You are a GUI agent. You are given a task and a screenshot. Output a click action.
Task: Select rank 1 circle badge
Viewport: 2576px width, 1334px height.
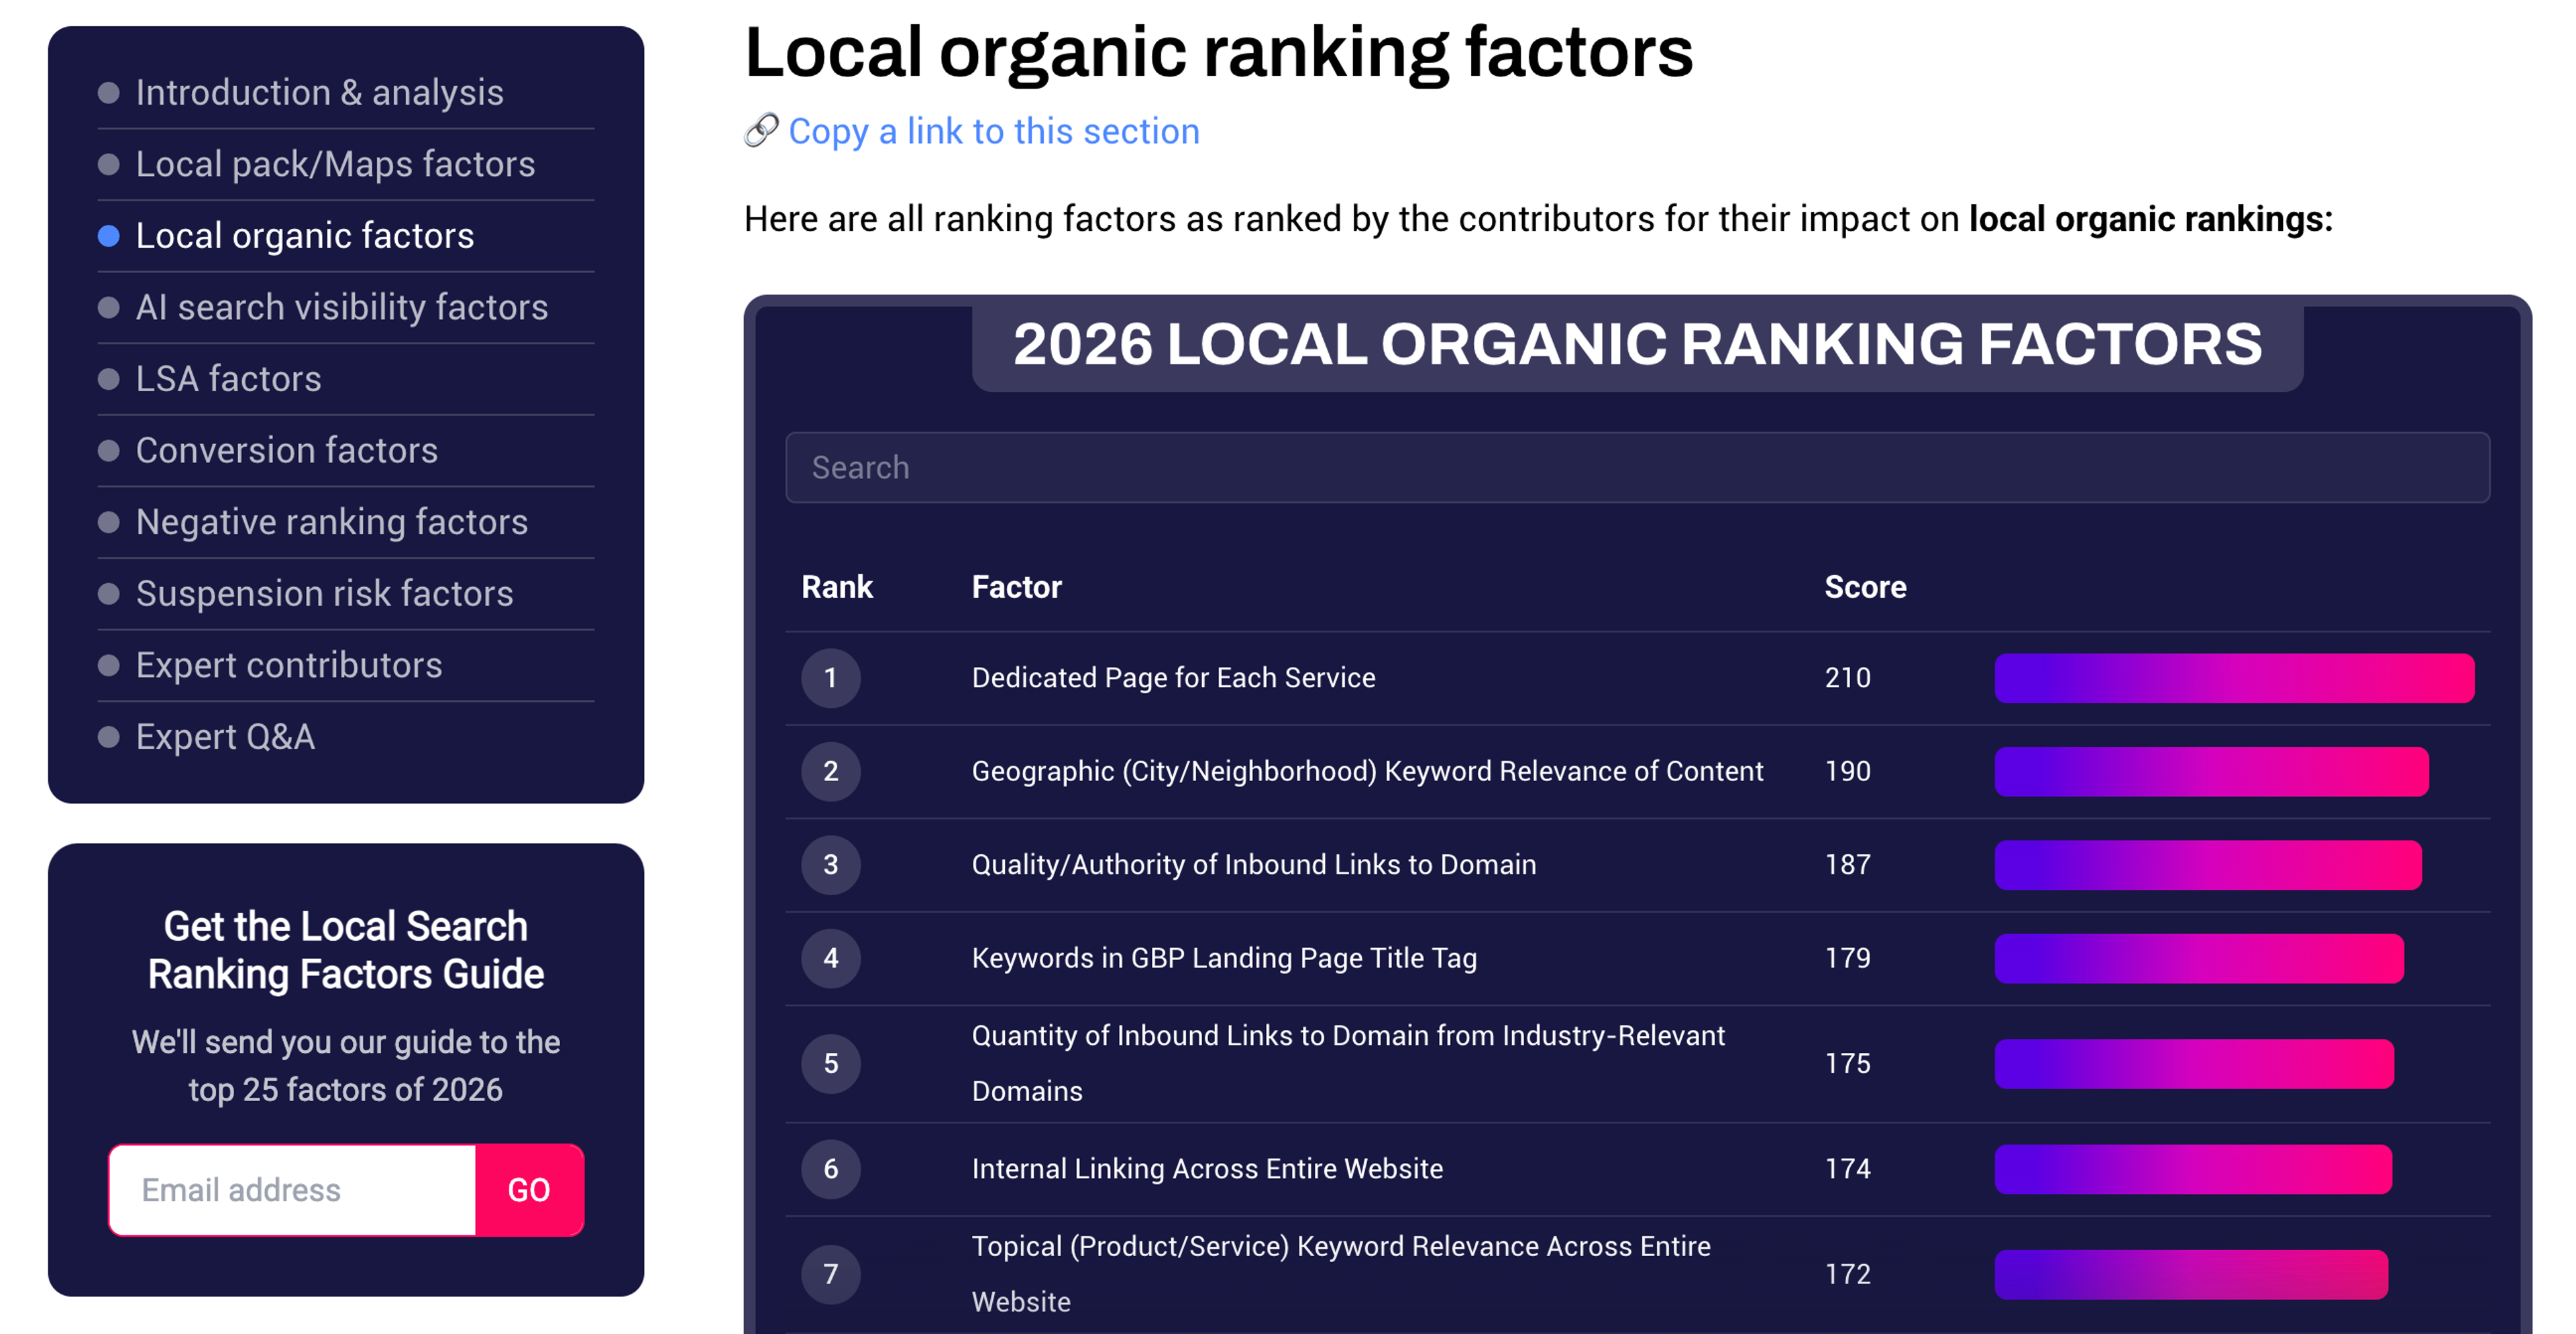(830, 678)
